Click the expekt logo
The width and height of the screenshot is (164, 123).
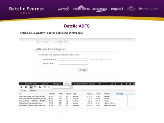[117, 9]
